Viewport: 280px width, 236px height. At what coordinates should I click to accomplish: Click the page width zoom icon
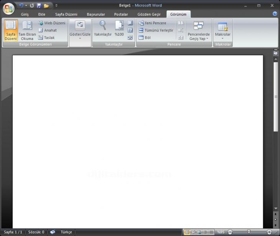pyautogui.click(x=130, y=38)
